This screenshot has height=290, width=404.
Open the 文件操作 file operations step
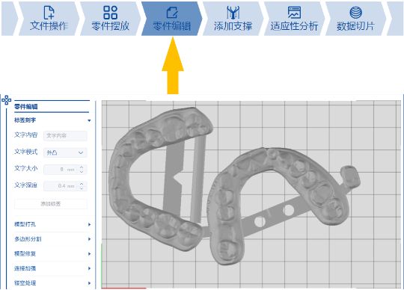pyautogui.click(x=49, y=19)
